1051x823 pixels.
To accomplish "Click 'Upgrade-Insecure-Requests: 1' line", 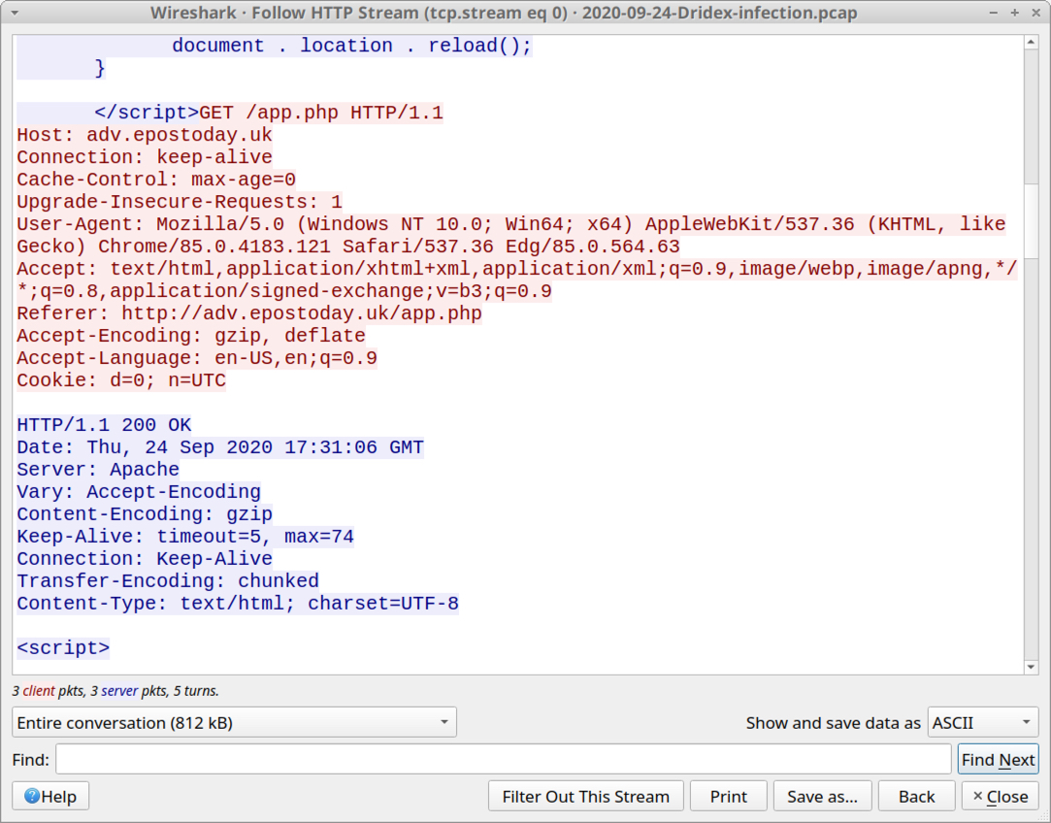I will [x=180, y=202].
